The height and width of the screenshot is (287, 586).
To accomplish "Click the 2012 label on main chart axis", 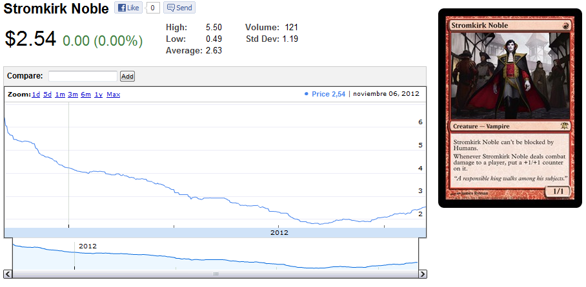I will (x=279, y=232).
